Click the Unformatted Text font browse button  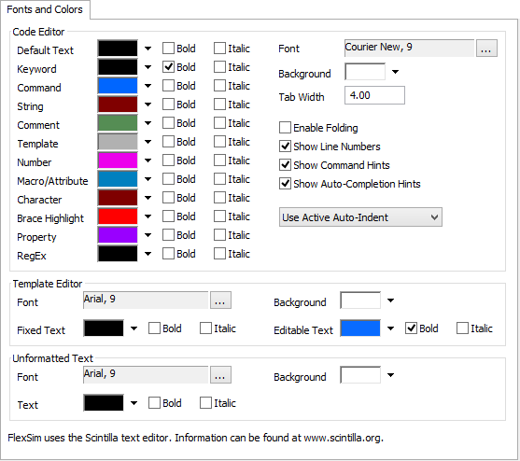click(220, 375)
